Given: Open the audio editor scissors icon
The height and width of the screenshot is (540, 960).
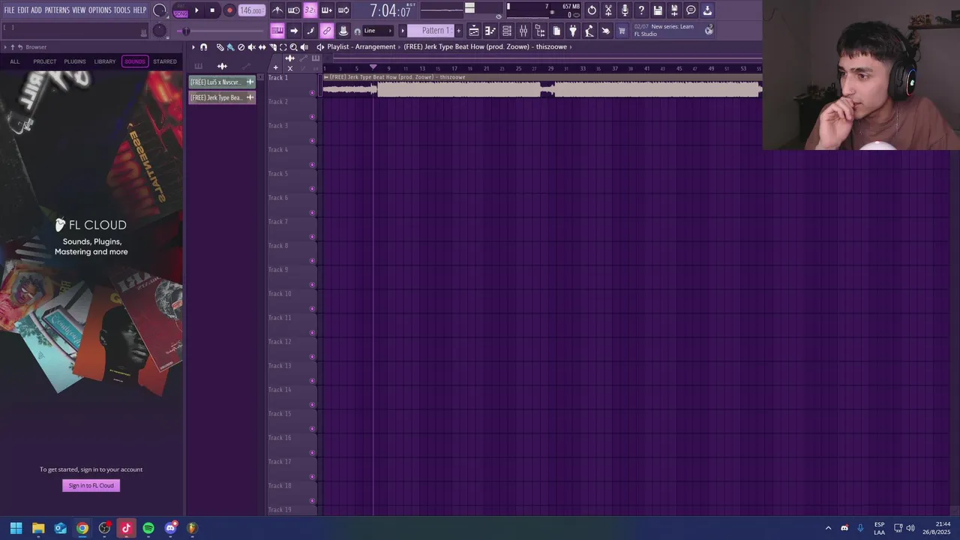Looking at the screenshot, I should 607,10.
